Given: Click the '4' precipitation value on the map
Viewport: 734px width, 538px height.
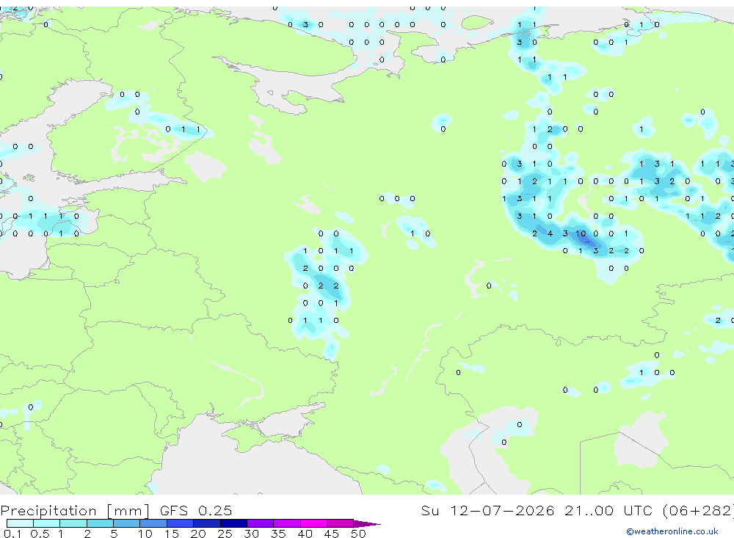Looking at the screenshot, I should [550, 233].
